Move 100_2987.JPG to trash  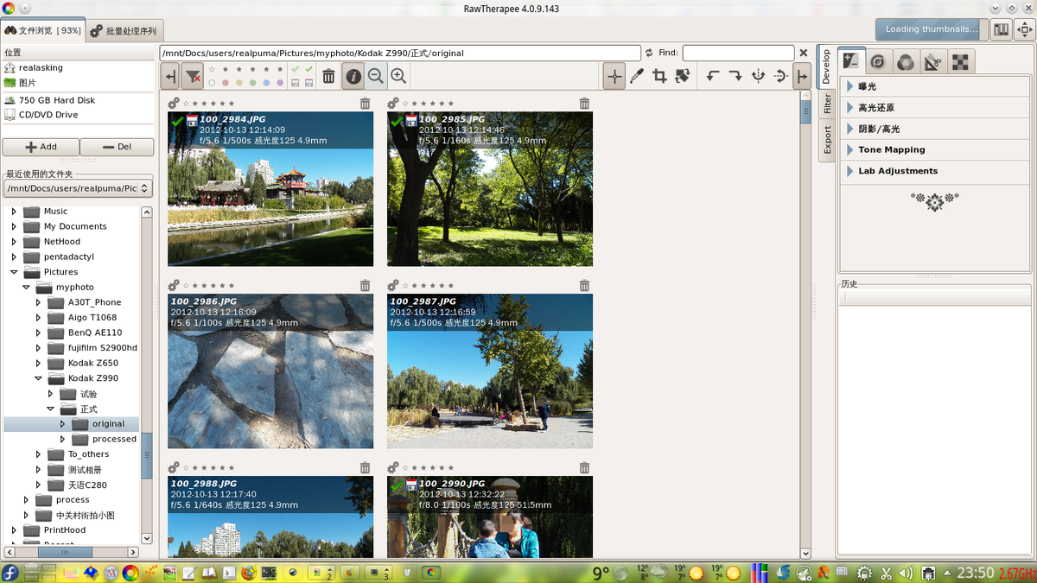584,286
